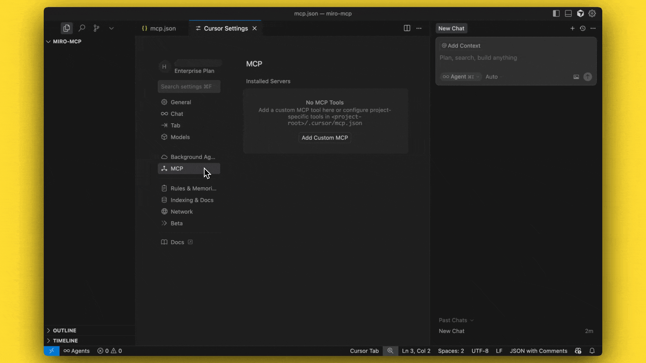Click the Add Custom MCP button
The height and width of the screenshot is (363, 646).
[325, 138]
